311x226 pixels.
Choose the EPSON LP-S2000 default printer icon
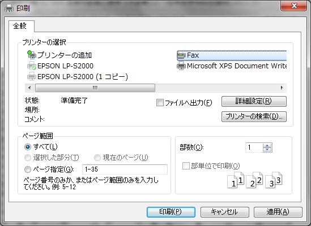click(32, 66)
